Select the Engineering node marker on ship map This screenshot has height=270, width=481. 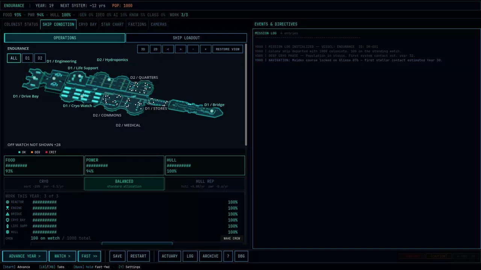(54, 78)
